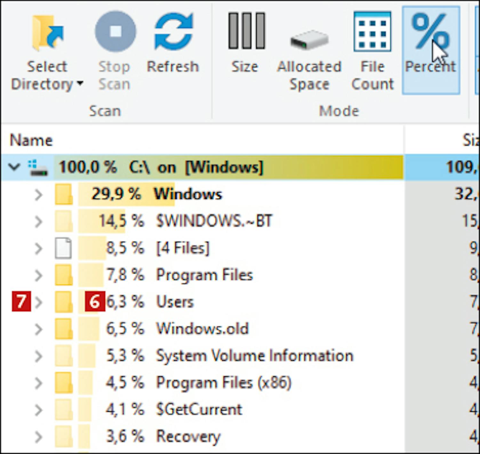
Task: Click the [4 Files] file icon
Action: pyautogui.click(x=63, y=248)
